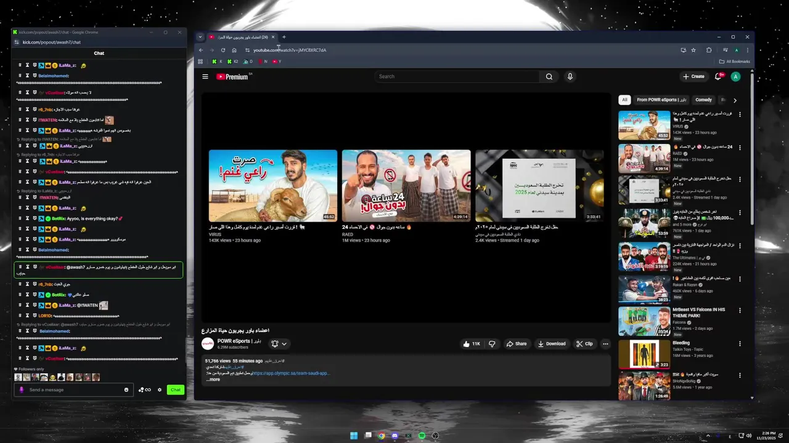The height and width of the screenshot is (443, 789).
Task: Open YouTube notifications bell
Action: [718, 77]
